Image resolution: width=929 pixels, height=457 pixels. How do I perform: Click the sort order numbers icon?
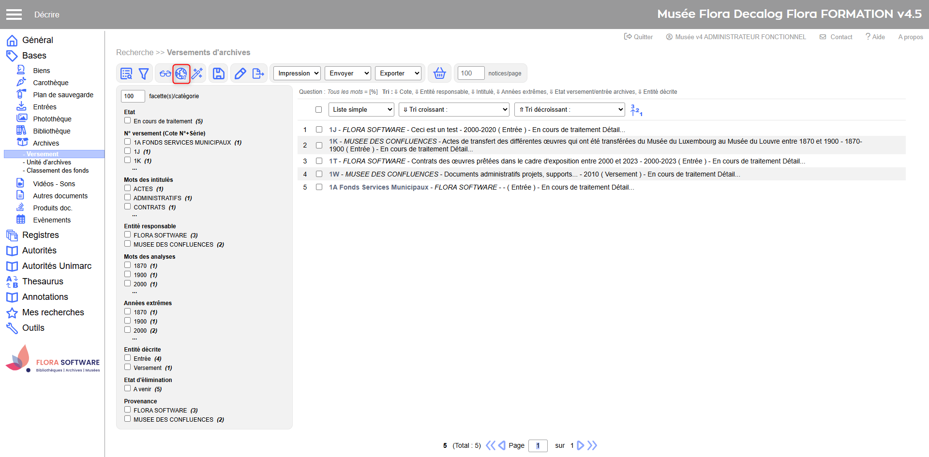tap(636, 110)
